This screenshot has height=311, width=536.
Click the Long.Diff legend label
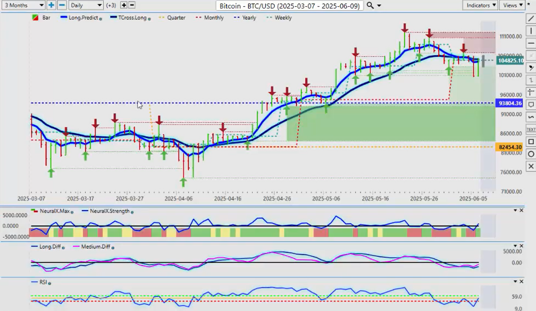tap(50, 247)
